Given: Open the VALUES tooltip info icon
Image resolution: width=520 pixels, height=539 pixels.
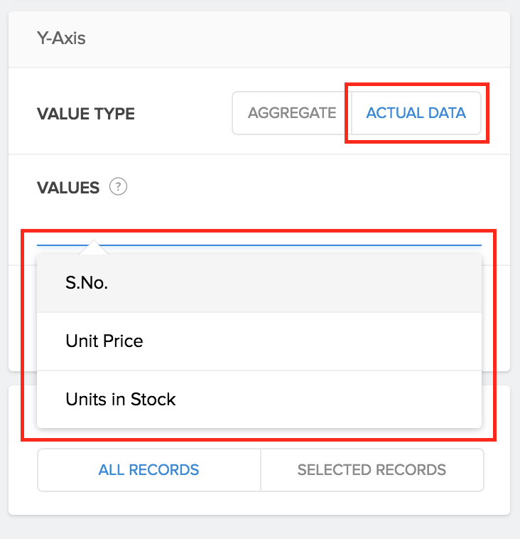Looking at the screenshot, I should point(118,188).
